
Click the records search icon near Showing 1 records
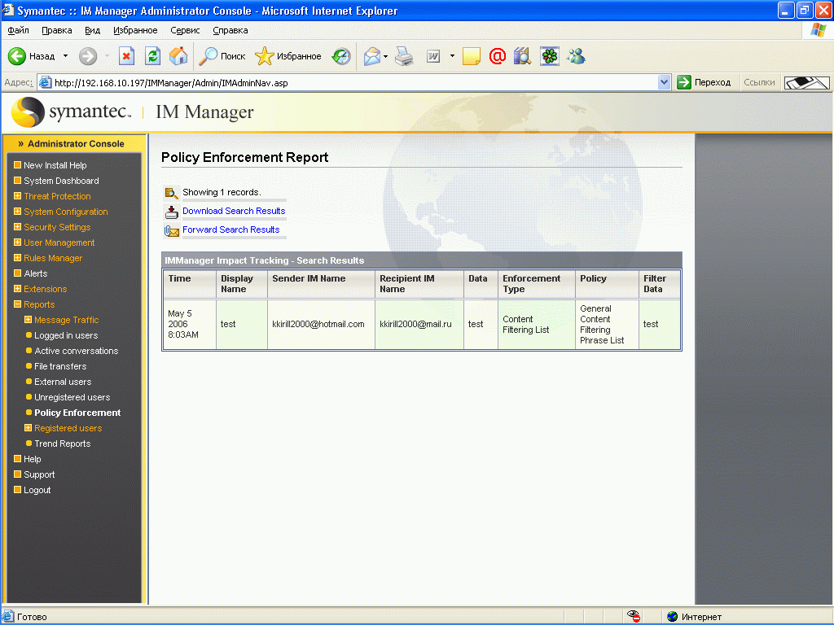click(171, 194)
